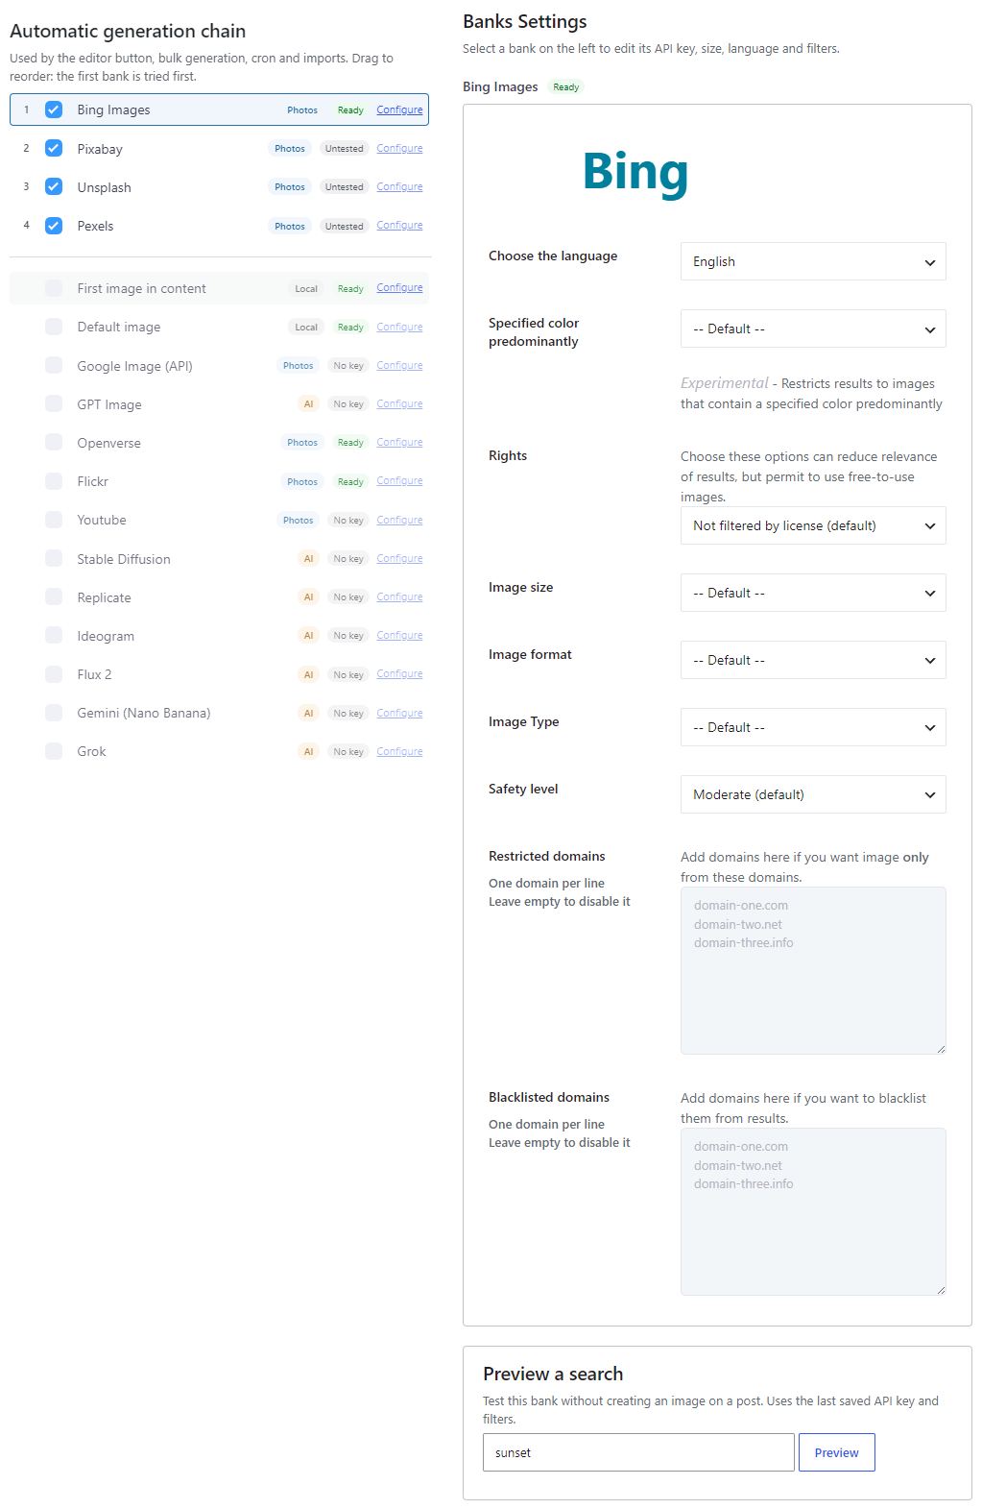Uncheck the Unsplash checkbox
Viewport: 982px width, 1509px height.
[54, 186]
